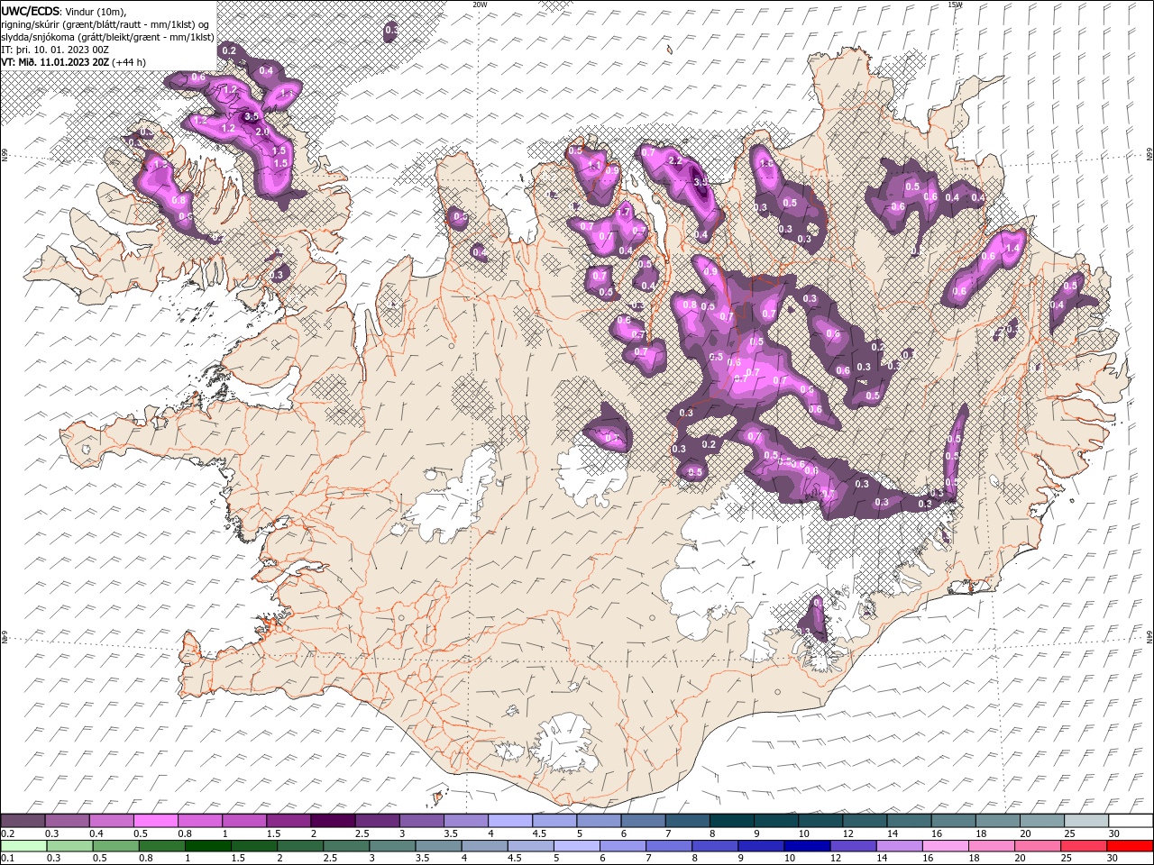Click the bright pink 0.5–0.8 snow legend swatch
The width and height of the screenshot is (1154, 865).
pos(155,821)
